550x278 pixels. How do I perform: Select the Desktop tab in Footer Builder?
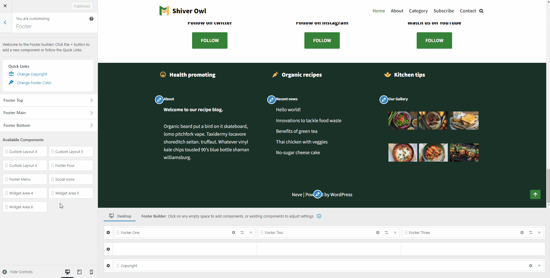pyautogui.click(x=120, y=216)
